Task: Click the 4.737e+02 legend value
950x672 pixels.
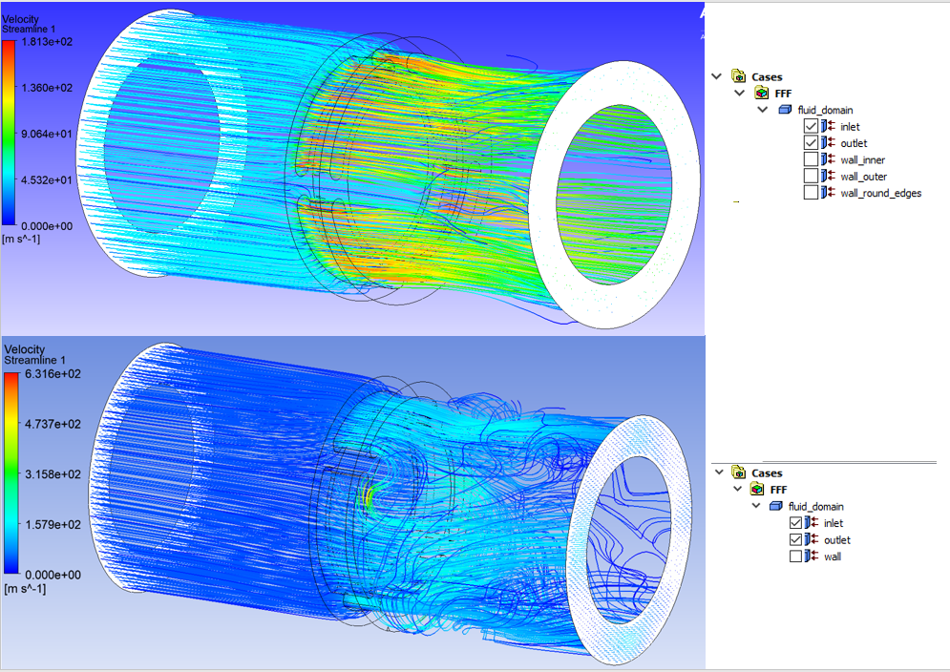Action: (53, 424)
